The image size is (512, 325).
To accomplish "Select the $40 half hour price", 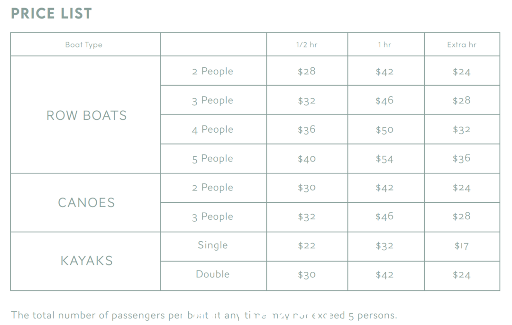I will 307,159.
